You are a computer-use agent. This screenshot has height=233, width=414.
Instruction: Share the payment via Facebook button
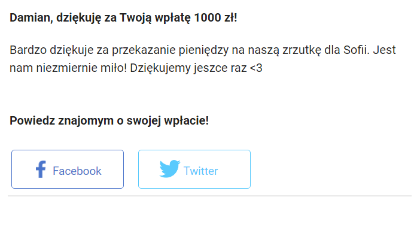68,170
